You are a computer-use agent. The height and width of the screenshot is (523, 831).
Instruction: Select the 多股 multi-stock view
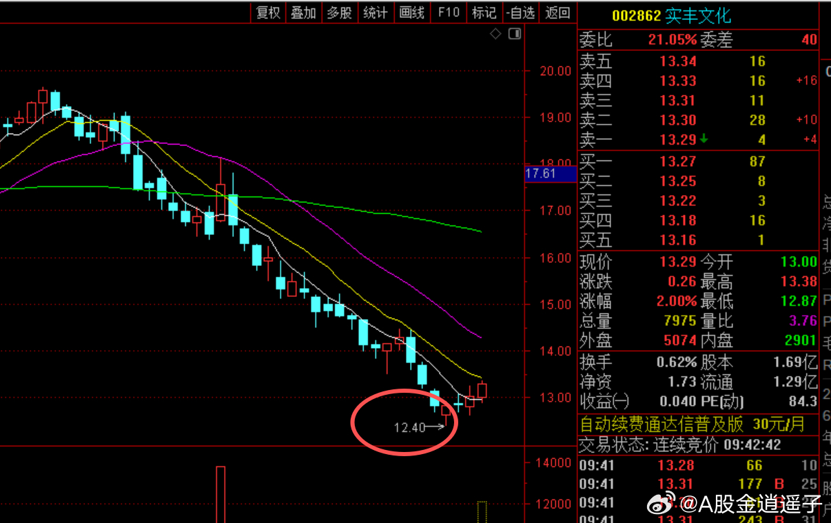[339, 12]
